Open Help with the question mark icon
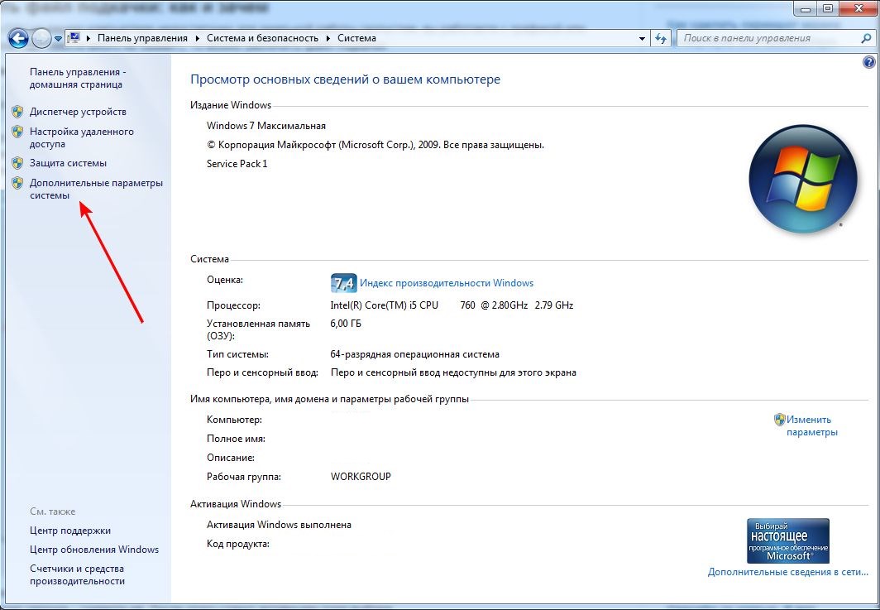 868,62
